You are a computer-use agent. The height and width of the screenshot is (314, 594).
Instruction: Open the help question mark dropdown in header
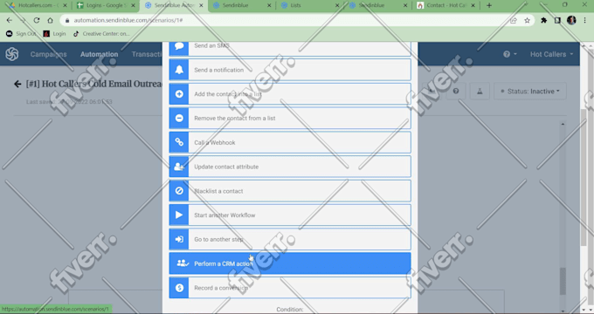[509, 54]
